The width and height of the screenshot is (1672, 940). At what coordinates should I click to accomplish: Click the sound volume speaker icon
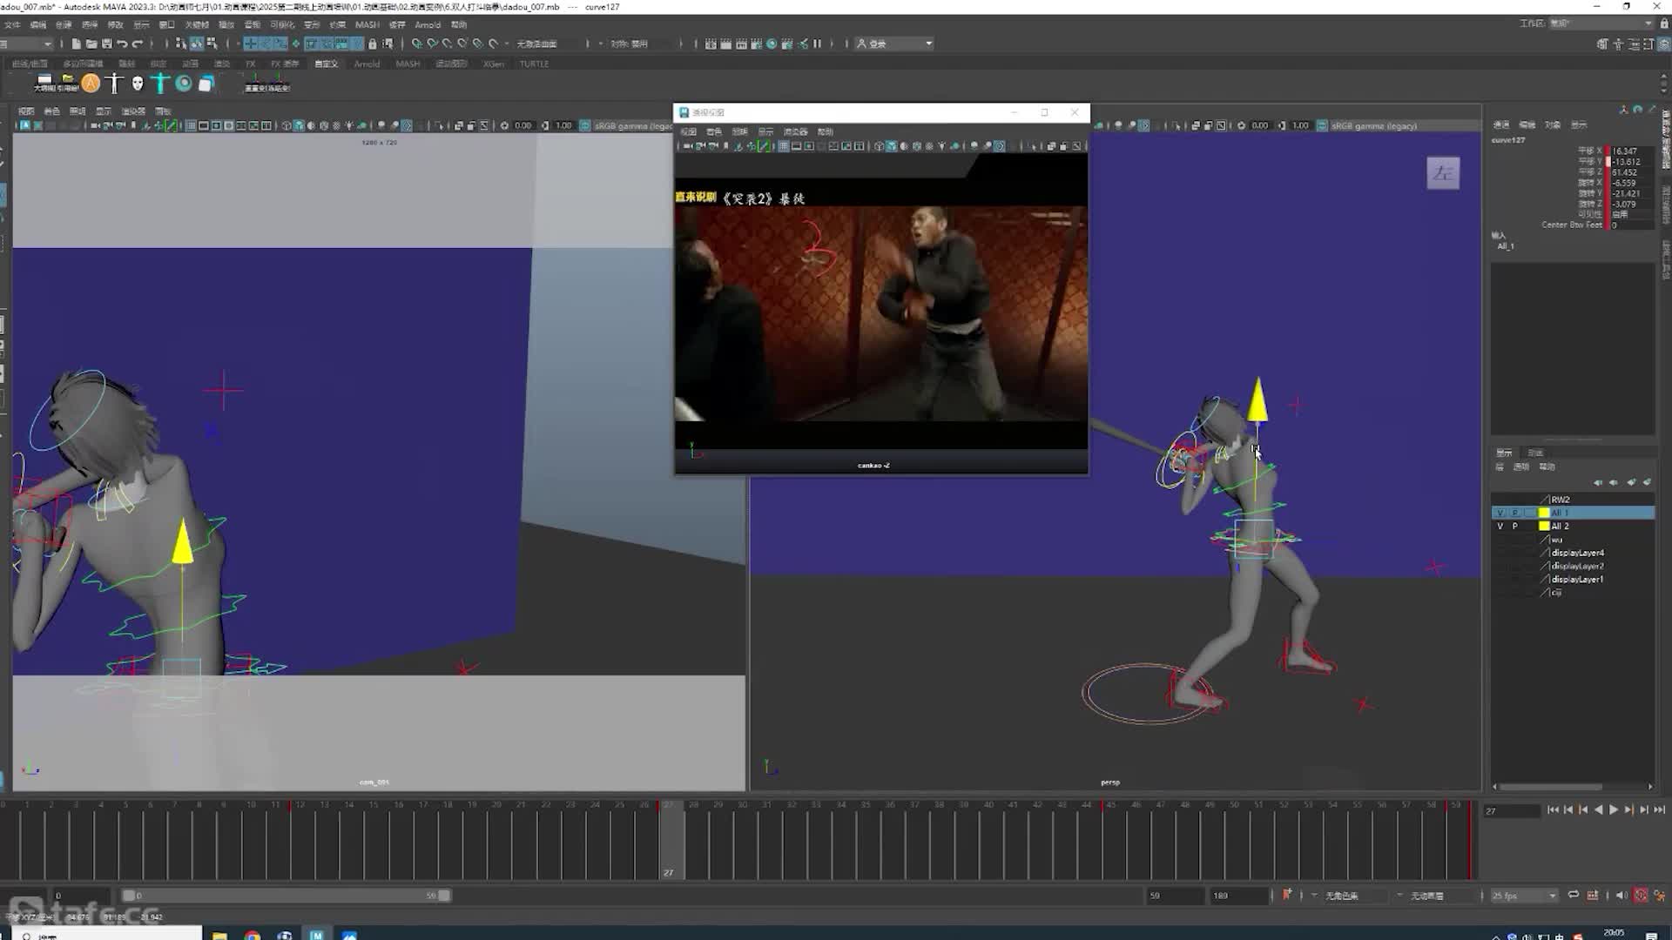point(1621,895)
